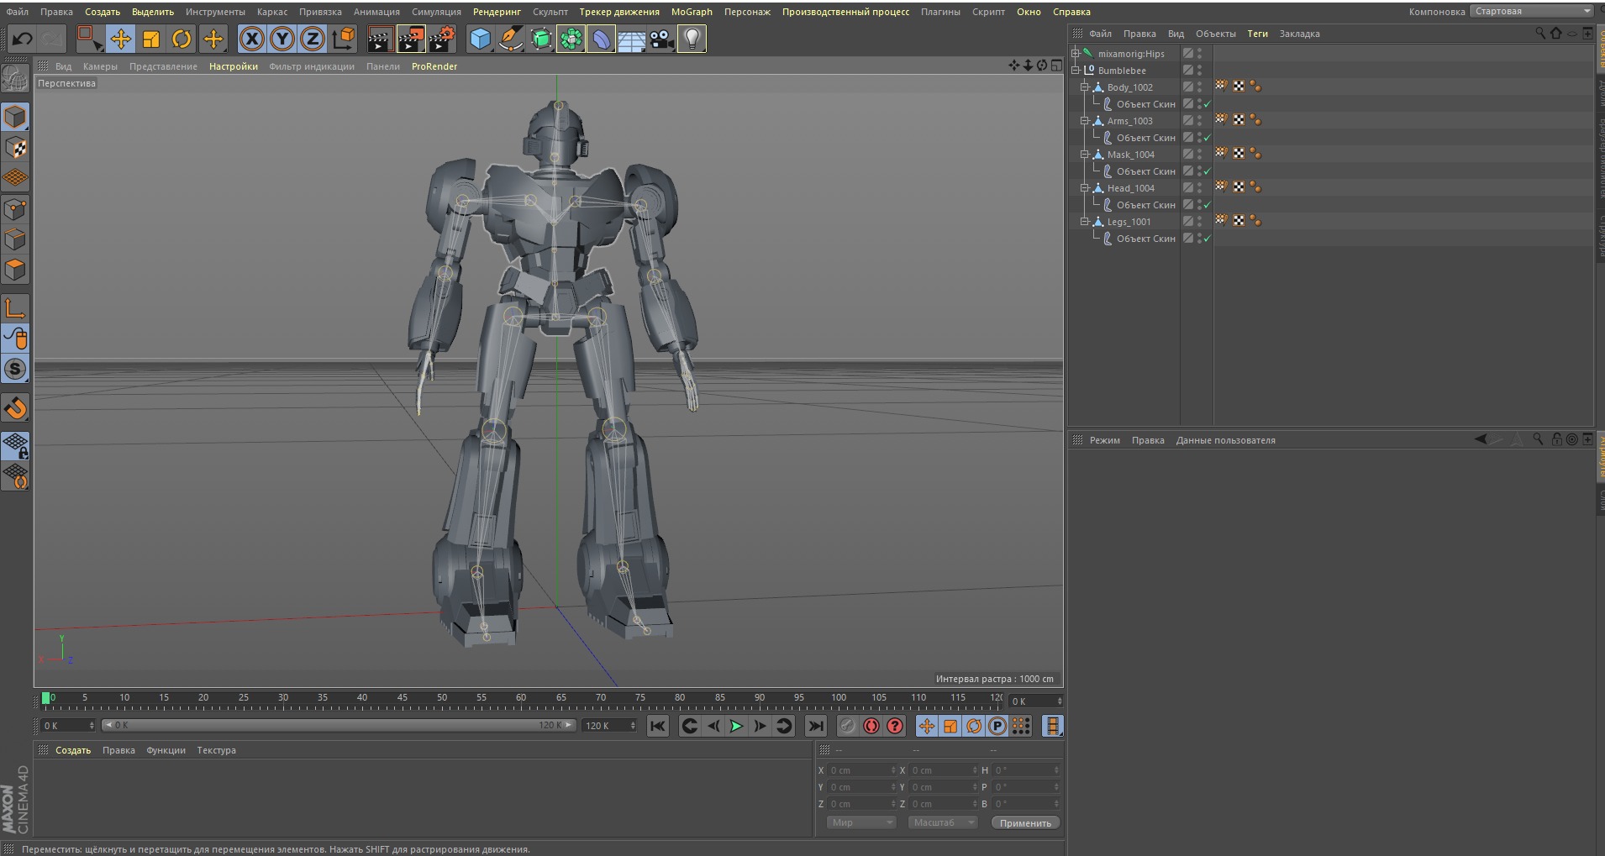
Task: Enable Axis mode tool
Action: click(15, 307)
